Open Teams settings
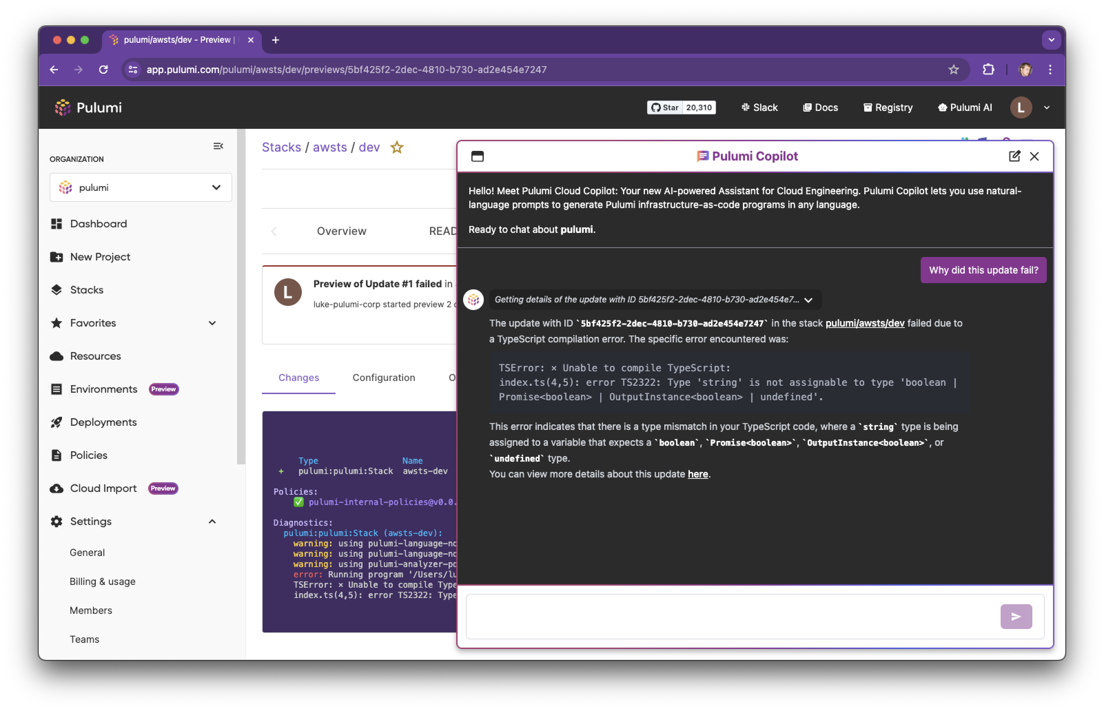Image resolution: width=1104 pixels, height=711 pixels. tap(84, 639)
